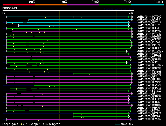Click the cyan 50char scale bar icon

pyautogui.click(x=118, y=124)
